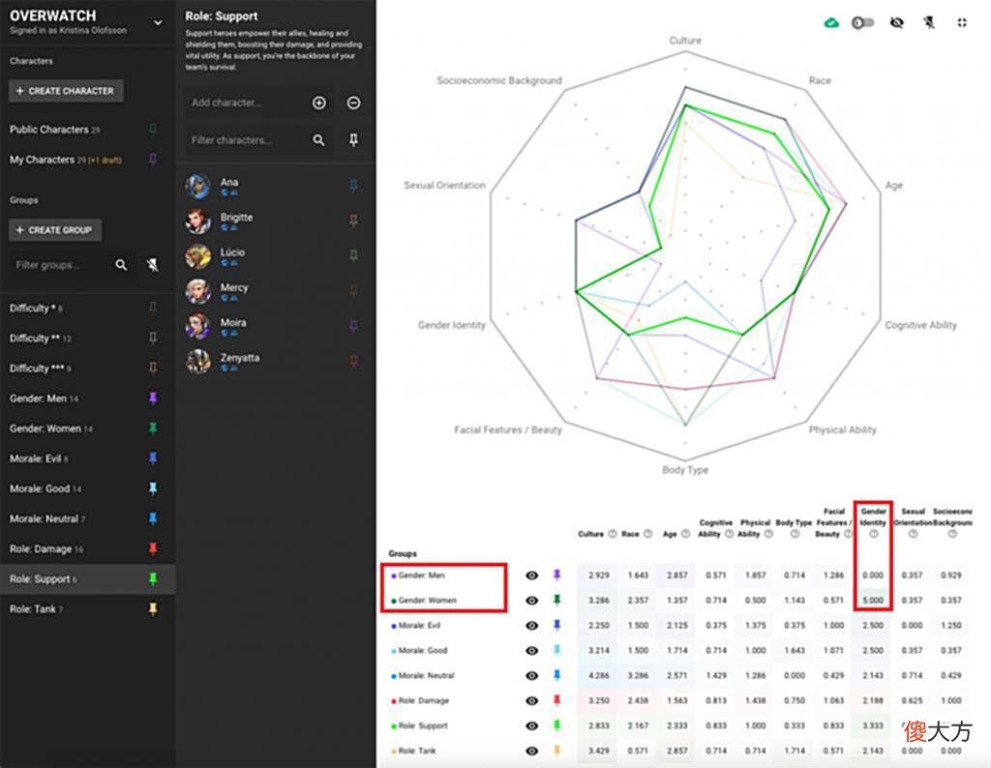The width and height of the screenshot is (991, 768).
Task: Unpin all groups using crossed pin icon
Action: 152,265
